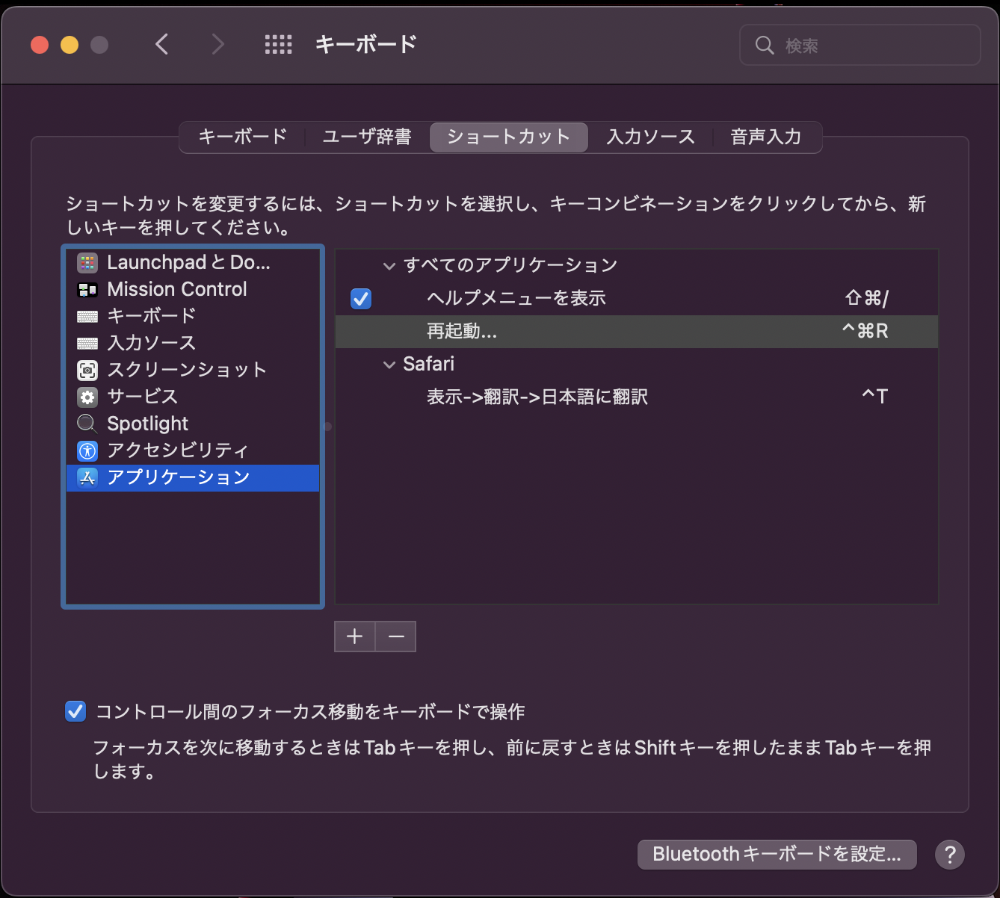Collapse the すべてのアプリケーション group

389,265
